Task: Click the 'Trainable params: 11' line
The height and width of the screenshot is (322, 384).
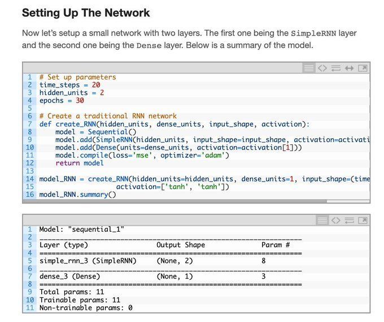Action: pos(80,300)
